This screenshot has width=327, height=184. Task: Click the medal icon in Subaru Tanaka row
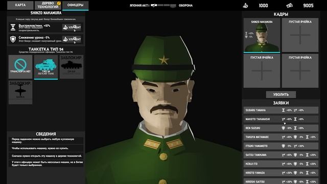pos(295,110)
